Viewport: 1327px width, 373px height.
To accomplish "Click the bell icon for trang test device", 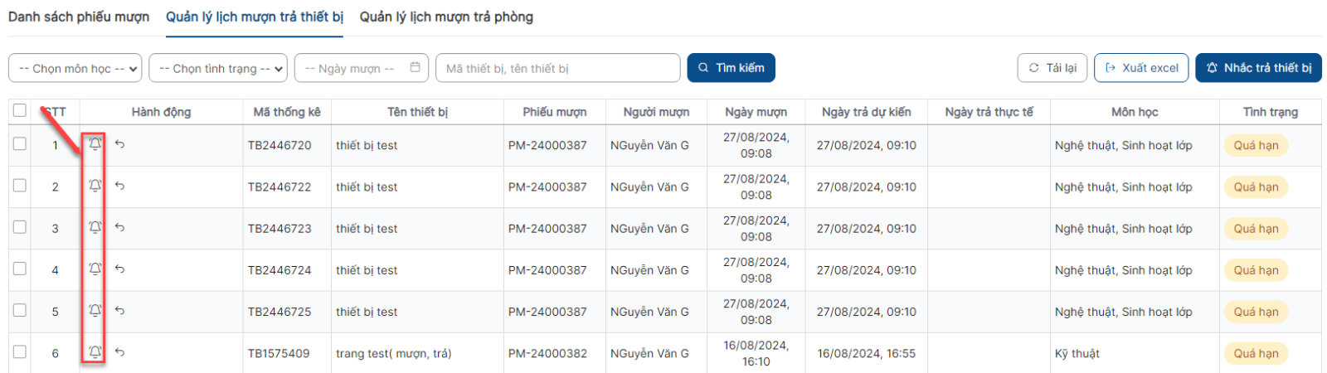I will click(x=95, y=352).
